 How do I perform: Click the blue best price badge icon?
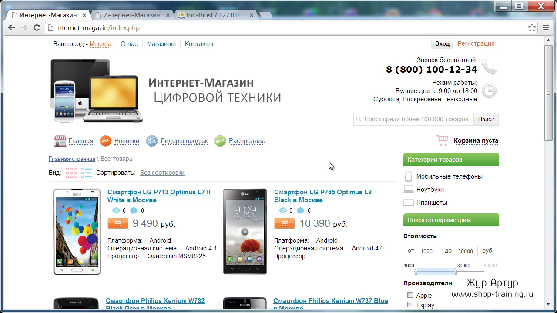[152, 141]
